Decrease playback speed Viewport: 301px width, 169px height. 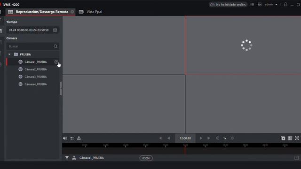click(217, 138)
